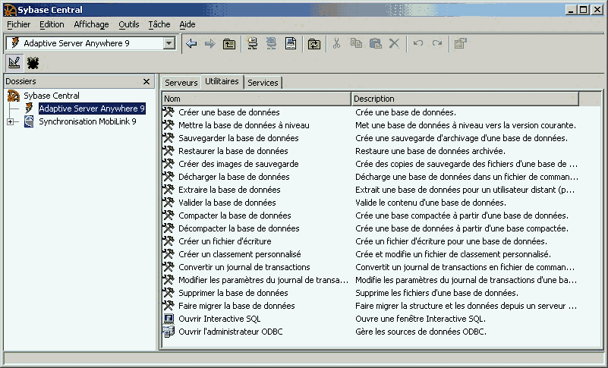The height and width of the screenshot is (368, 608).
Task: Click the up one level folder icon
Action: [x=229, y=44]
